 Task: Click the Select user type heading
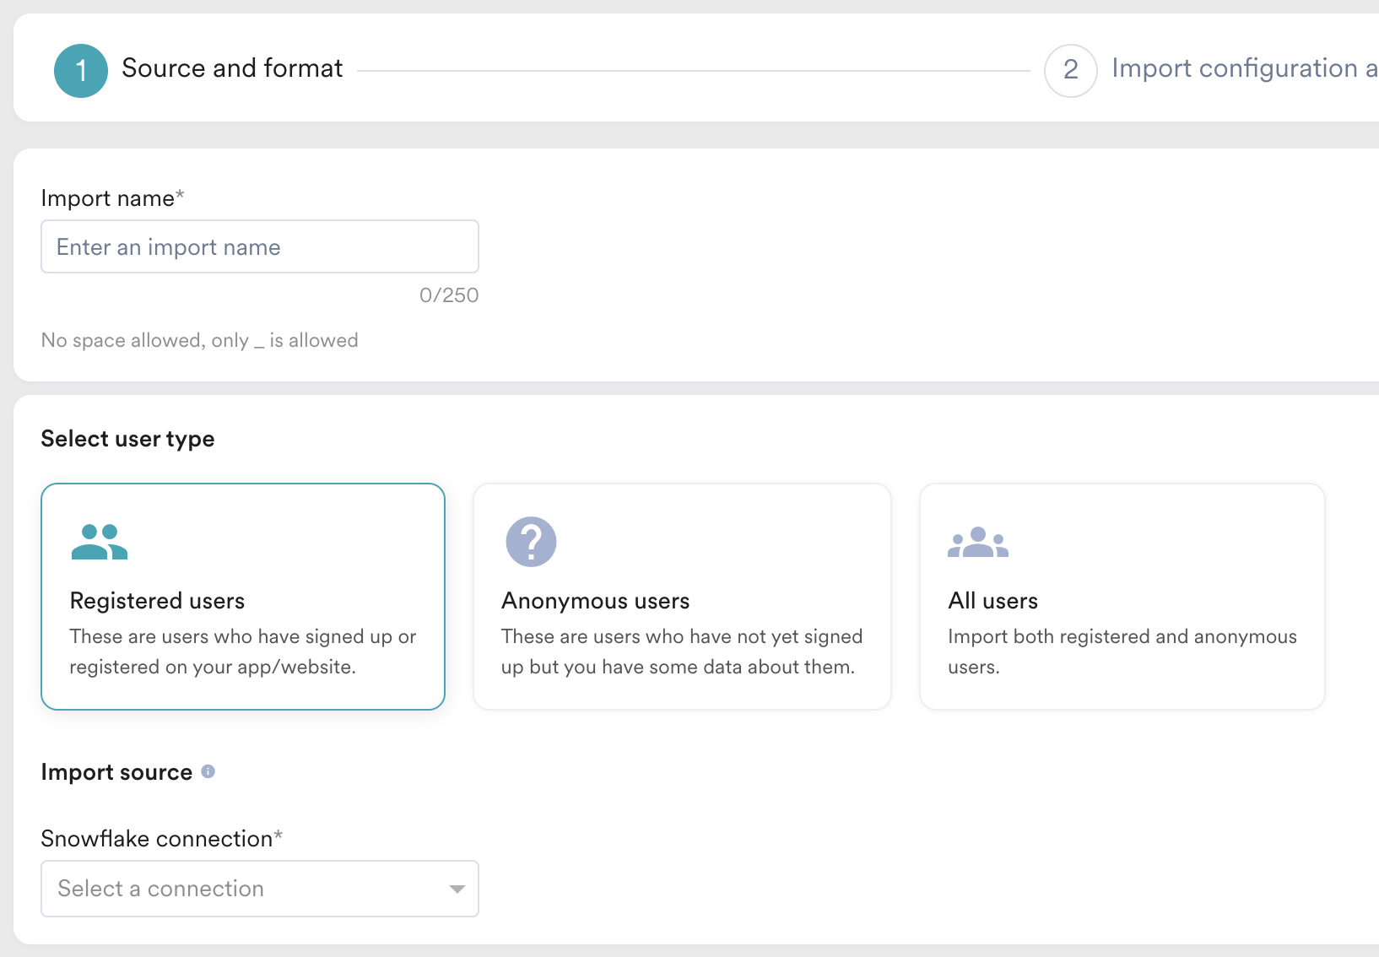pyautogui.click(x=127, y=439)
